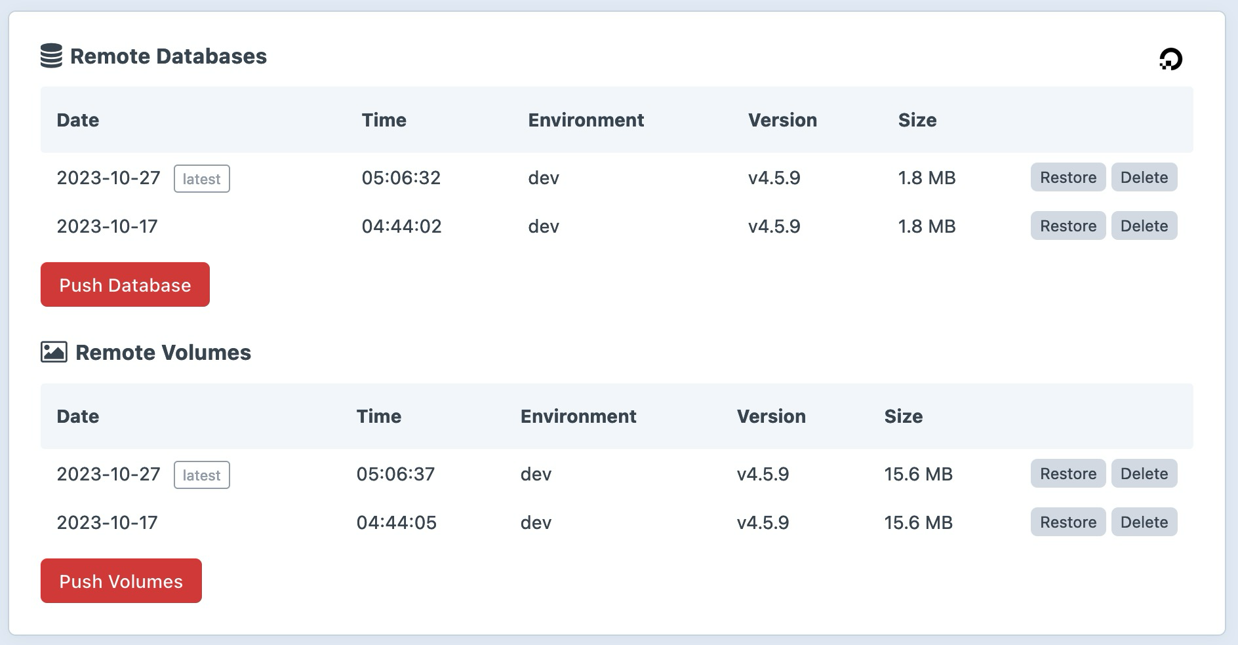The height and width of the screenshot is (645, 1238).
Task: Delete the 2023-10-27 database backup
Action: (x=1144, y=177)
